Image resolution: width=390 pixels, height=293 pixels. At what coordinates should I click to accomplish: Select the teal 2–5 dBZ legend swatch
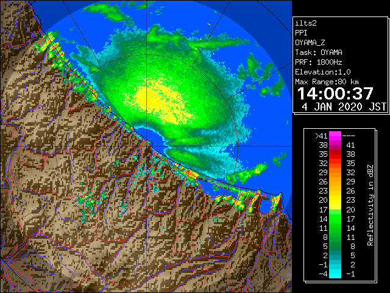click(335, 255)
